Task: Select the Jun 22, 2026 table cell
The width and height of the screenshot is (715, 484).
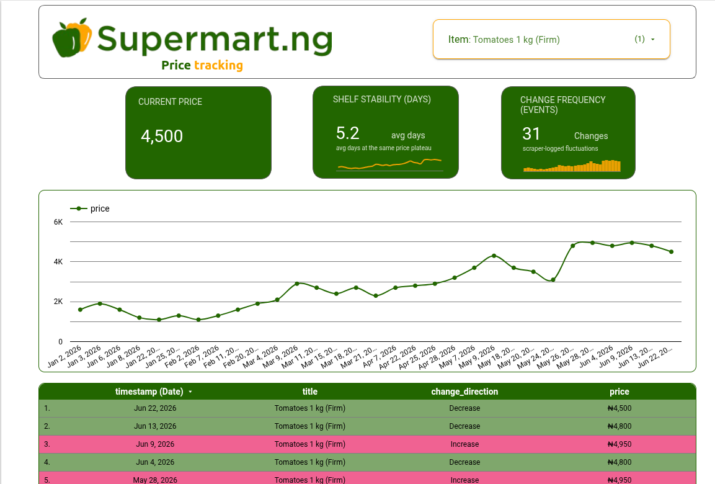Action: click(x=155, y=408)
